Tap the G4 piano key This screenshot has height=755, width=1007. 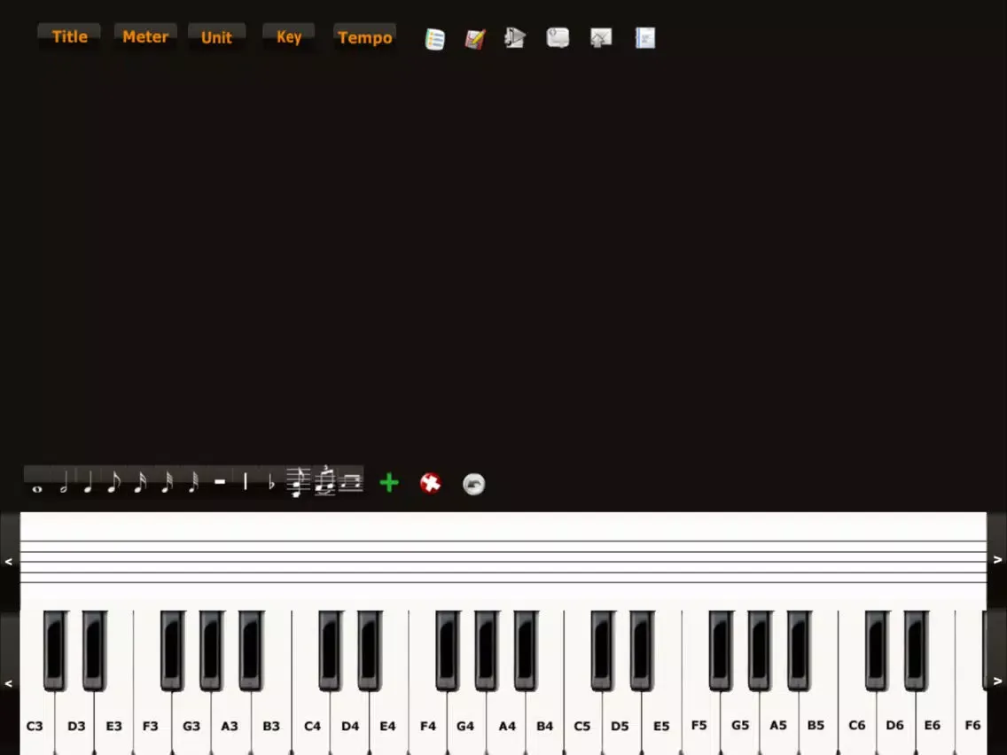click(x=465, y=726)
